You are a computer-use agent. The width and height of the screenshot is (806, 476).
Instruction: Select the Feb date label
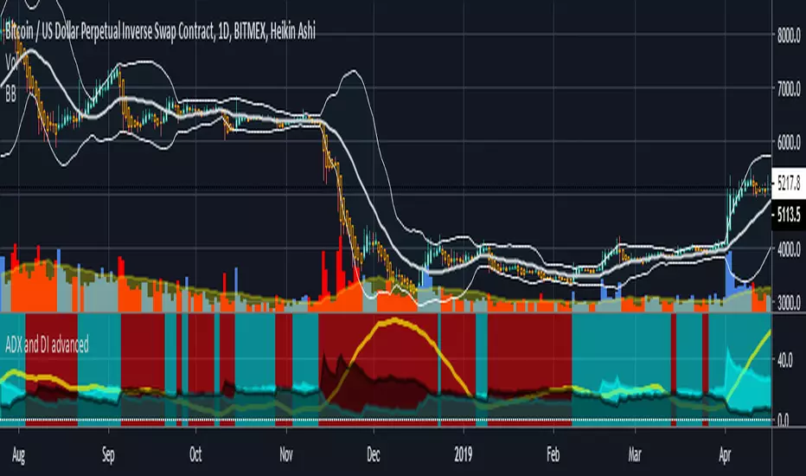click(553, 455)
